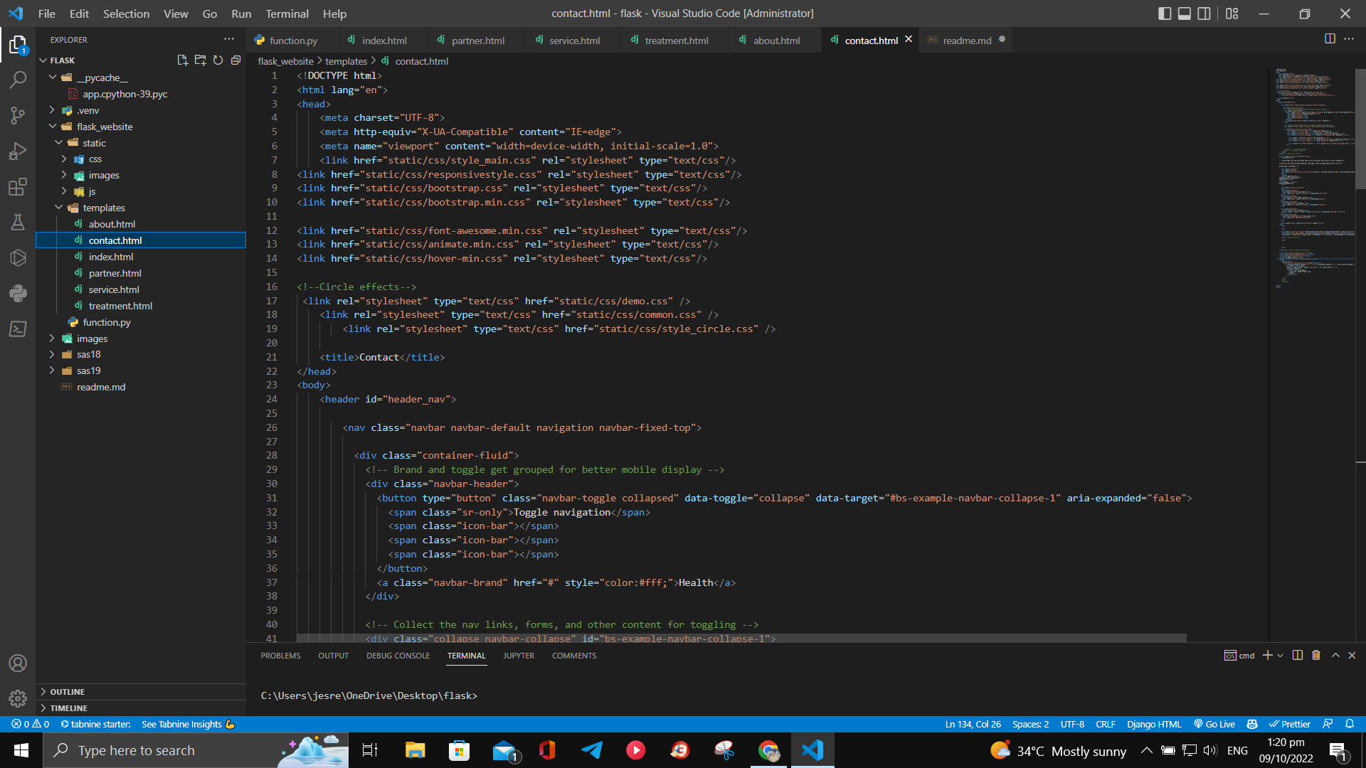This screenshot has height=768, width=1366.
Task: Open the Terminal menu
Action: tap(287, 14)
